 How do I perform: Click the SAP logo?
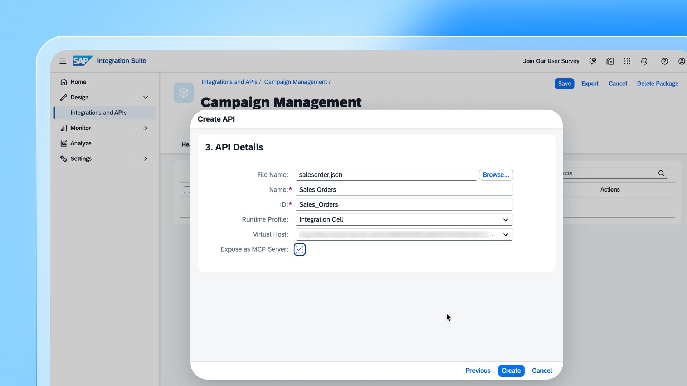(x=83, y=61)
